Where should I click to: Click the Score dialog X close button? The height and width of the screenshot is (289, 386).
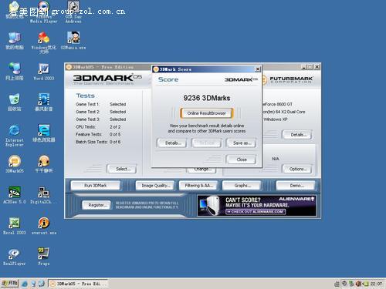[258, 69]
